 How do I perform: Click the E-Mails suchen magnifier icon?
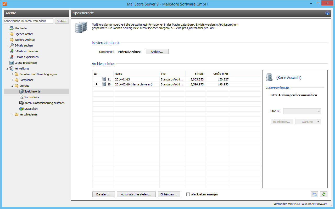pos(12,45)
